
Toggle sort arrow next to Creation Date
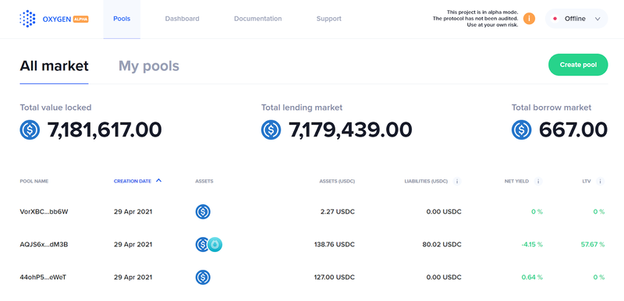click(x=159, y=180)
